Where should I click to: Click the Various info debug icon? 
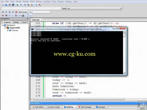coord(31,15)
